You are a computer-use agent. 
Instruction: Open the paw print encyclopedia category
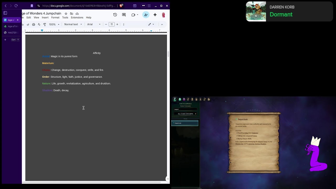(196, 99)
